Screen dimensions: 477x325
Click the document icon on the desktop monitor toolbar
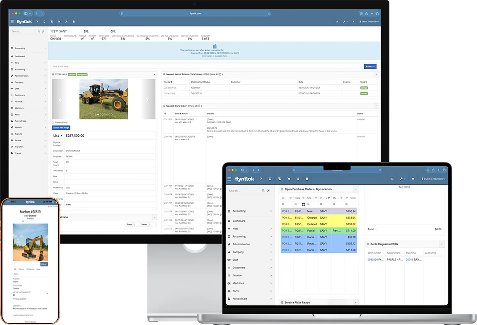[x=74, y=21]
